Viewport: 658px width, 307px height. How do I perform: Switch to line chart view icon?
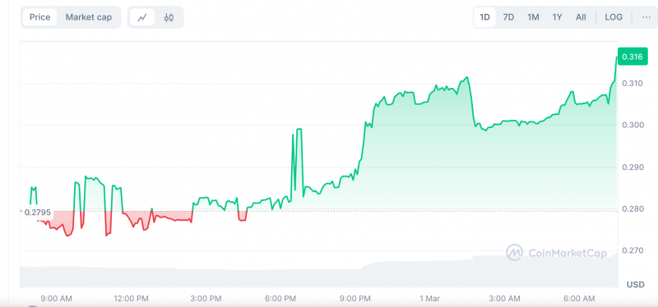coord(142,17)
